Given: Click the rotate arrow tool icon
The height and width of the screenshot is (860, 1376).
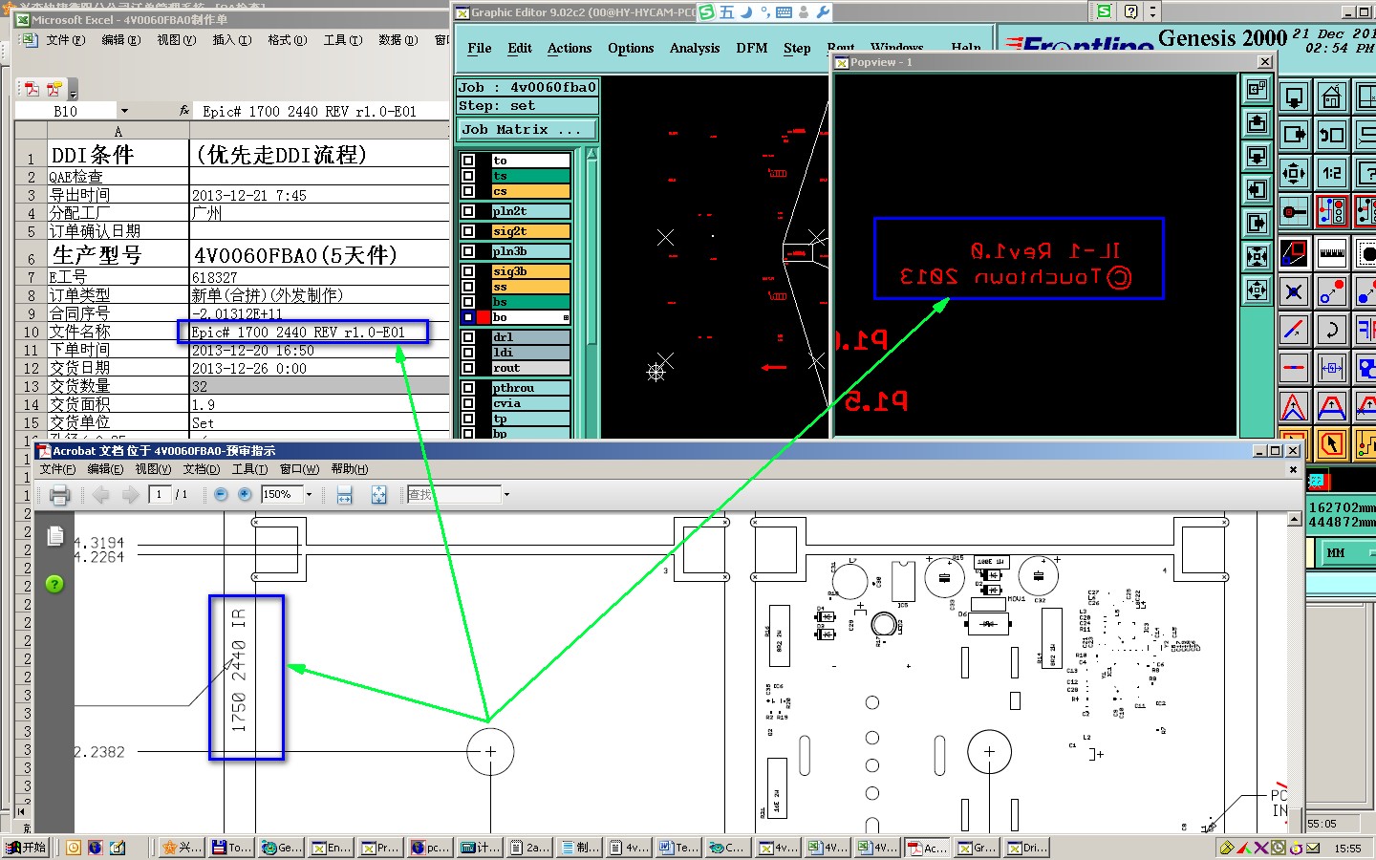Looking at the screenshot, I should pos(1331,331).
